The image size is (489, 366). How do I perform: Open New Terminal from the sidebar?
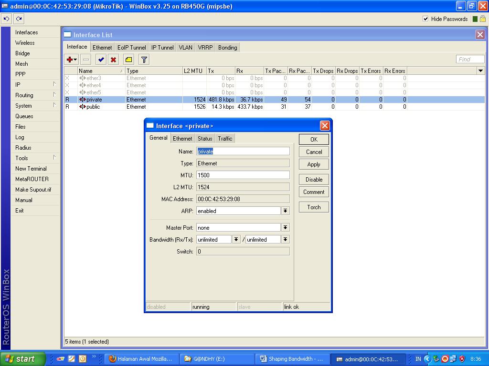click(35, 168)
